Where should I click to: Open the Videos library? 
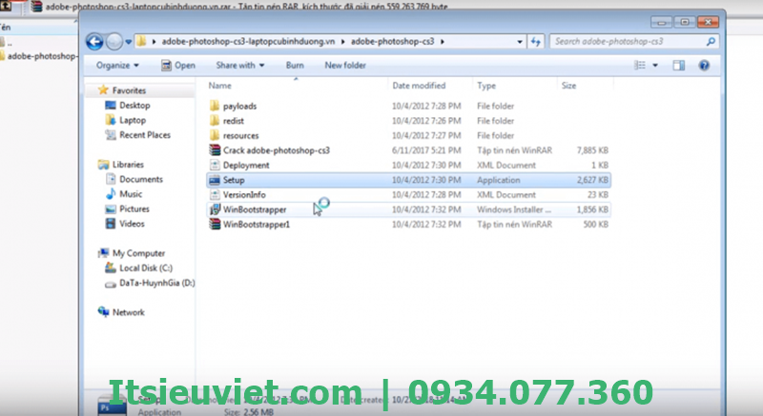coord(132,224)
